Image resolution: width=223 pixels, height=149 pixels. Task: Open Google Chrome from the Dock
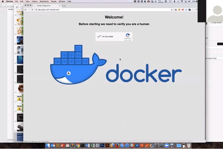point(78,146)
